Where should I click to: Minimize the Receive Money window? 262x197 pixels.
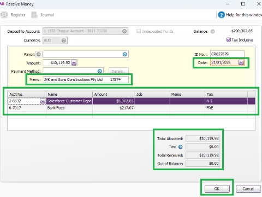click(x=228, y=4)
